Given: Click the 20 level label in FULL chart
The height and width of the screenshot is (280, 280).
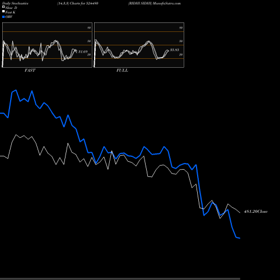Looking at the screenshot, I should pos(181,54).
